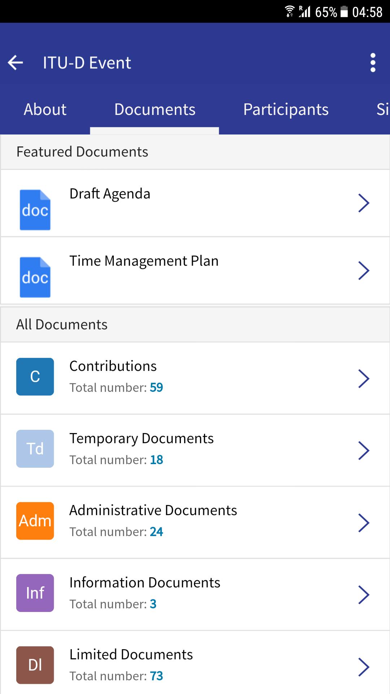This screenshot has width=390, height=694.
Task: Tap the blue C Contributions icon
Action: coord(35,377)
